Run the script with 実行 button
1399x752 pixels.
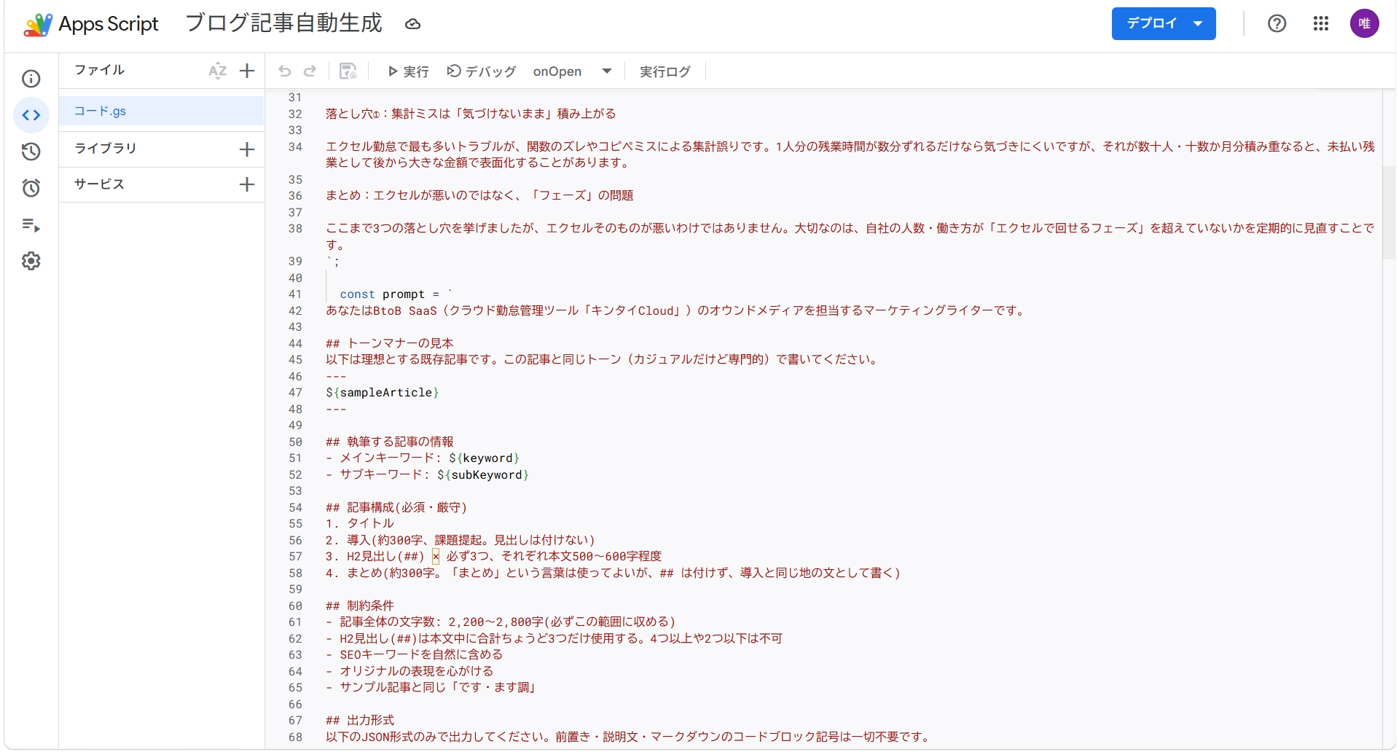point(408,71)
